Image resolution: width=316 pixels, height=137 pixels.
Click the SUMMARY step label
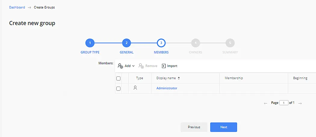pyautogui.click(x=230, y=52)
